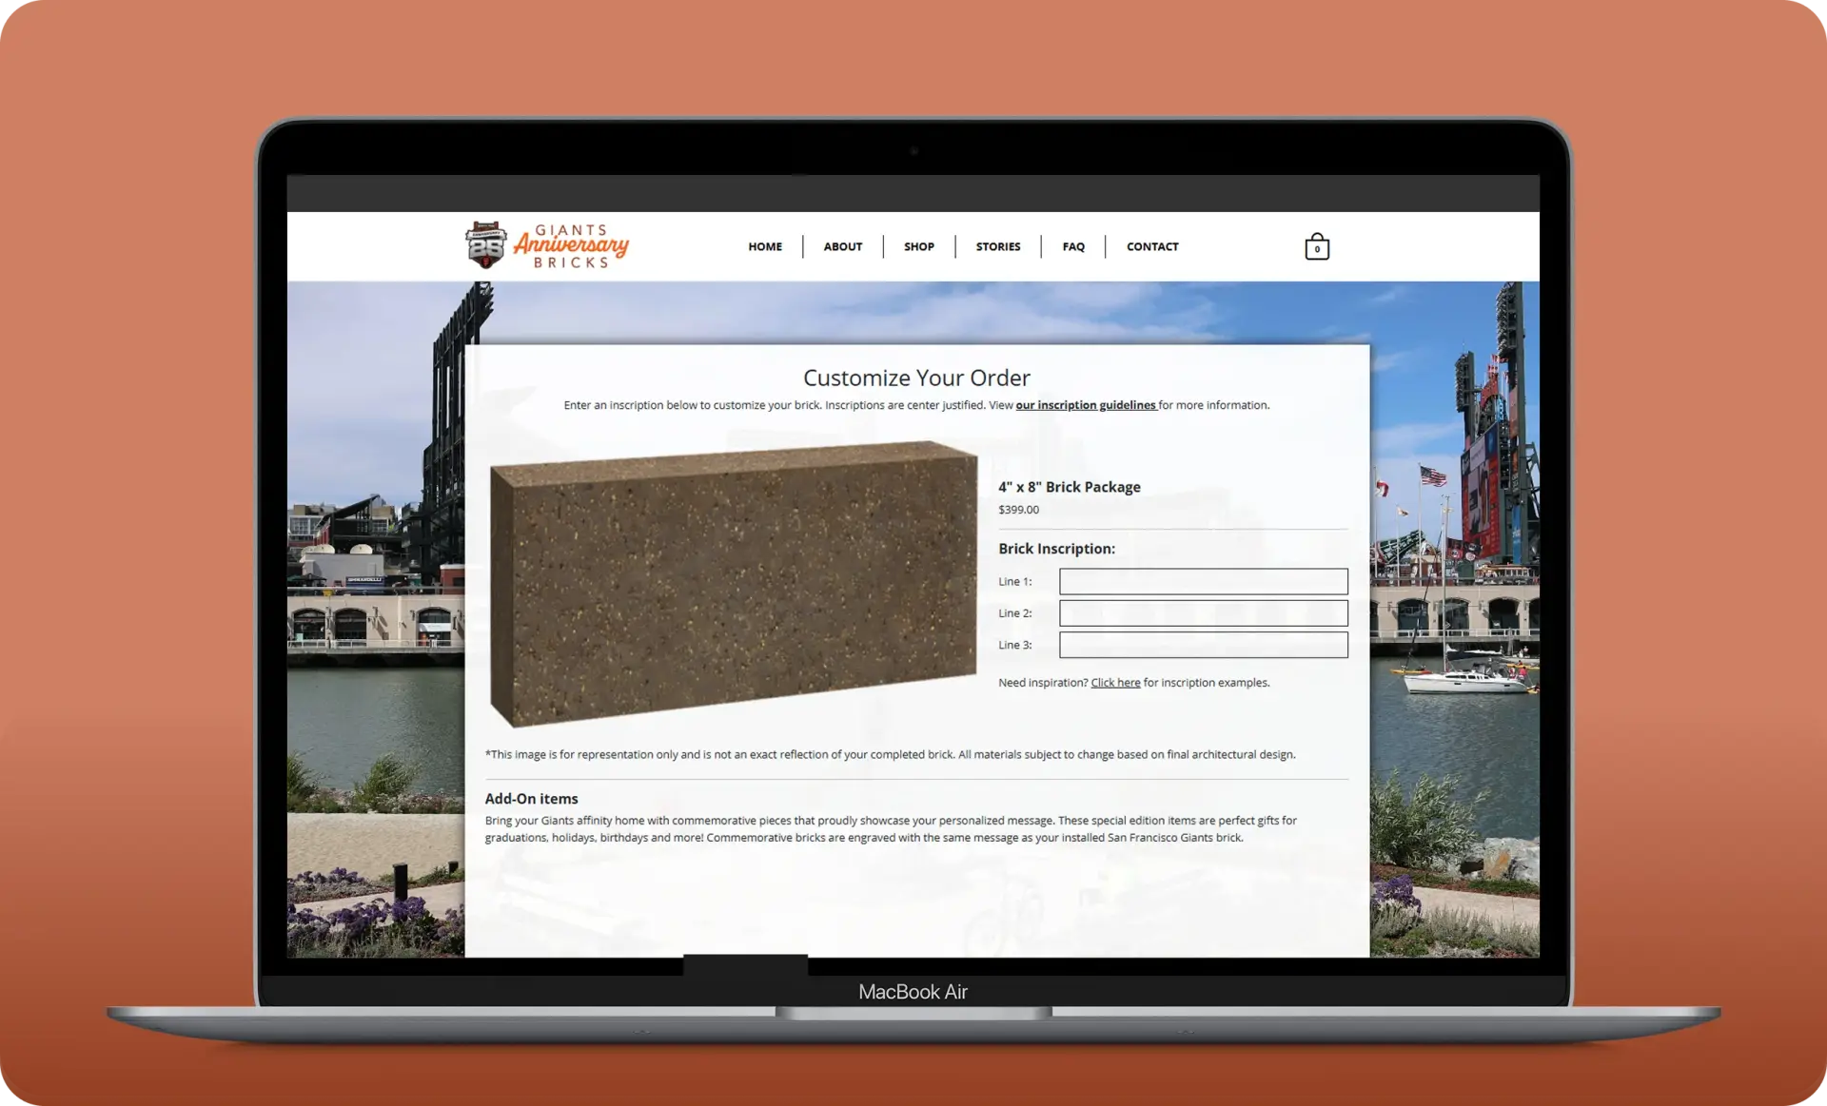Focus the Line 3 inscription field
The image size is (1827, 1106).
(x=1204, y=645)
